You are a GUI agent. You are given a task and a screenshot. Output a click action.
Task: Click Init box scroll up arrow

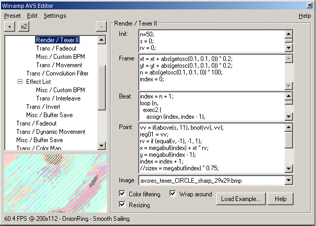click(x=288, y=34)
